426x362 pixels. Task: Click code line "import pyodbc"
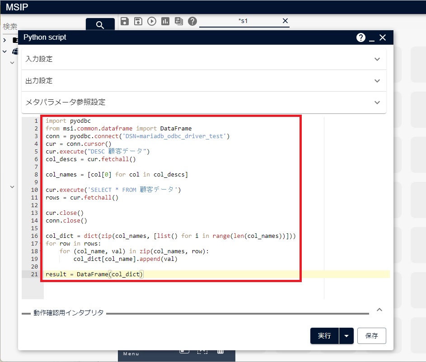coord(68,121)
